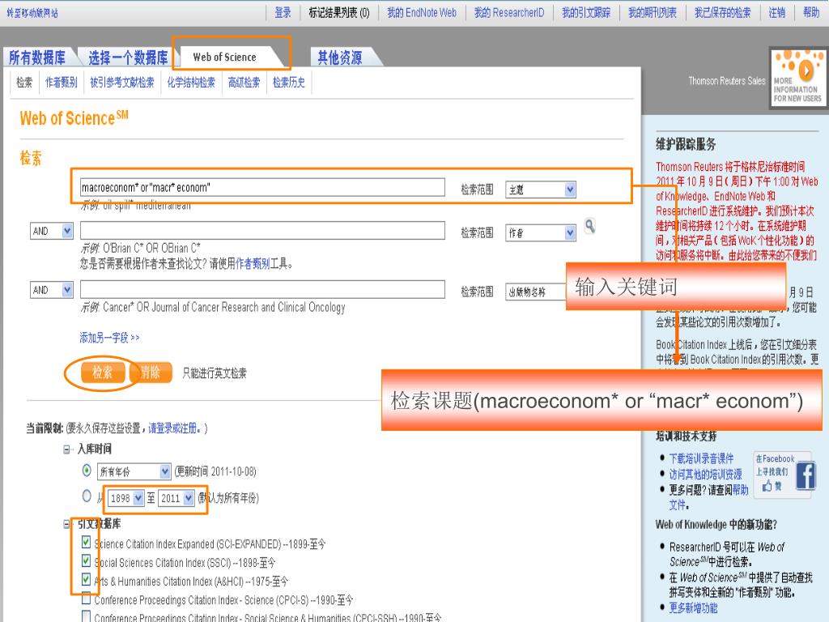829x622 pixels.
Task: Switch to the All Databases tab
Action: (37, 58)
